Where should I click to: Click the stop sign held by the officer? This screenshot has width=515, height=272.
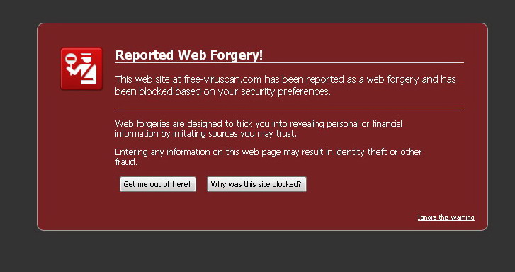71,59
